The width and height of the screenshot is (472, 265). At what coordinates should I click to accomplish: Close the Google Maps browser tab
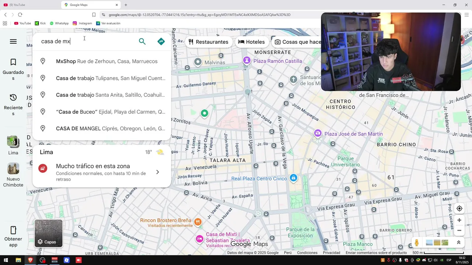click(x=117, y=5)
